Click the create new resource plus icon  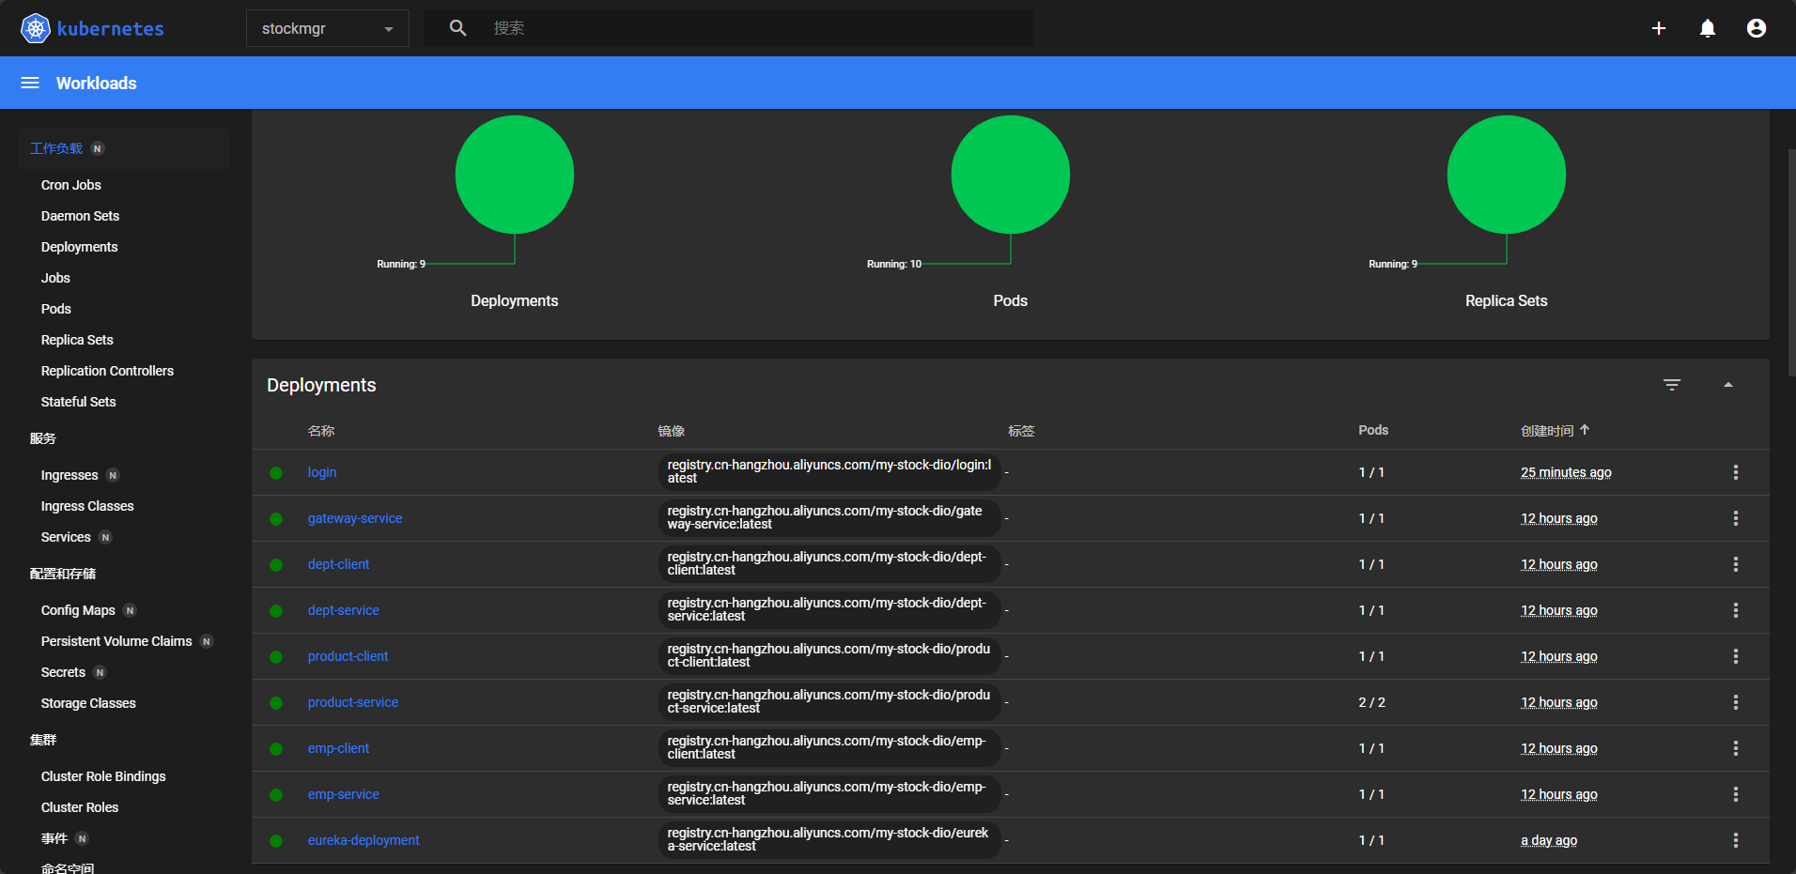coord(1659,28)
